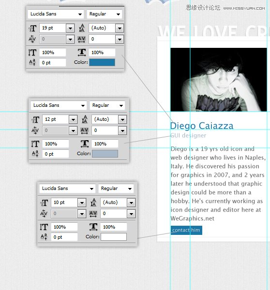This screenshot has height=290, width=270.
Task: Expand the 12 pt font size dropdown arrow
Action: tap(73, 120)
